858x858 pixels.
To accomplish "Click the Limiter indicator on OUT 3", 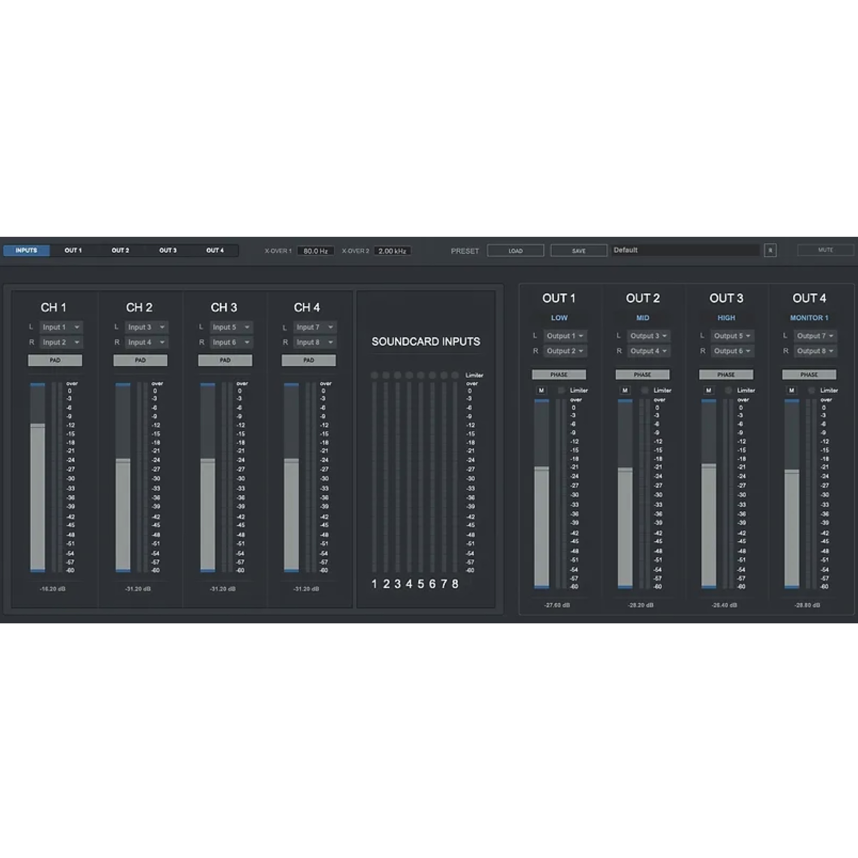I will click(x=729, y=390).
